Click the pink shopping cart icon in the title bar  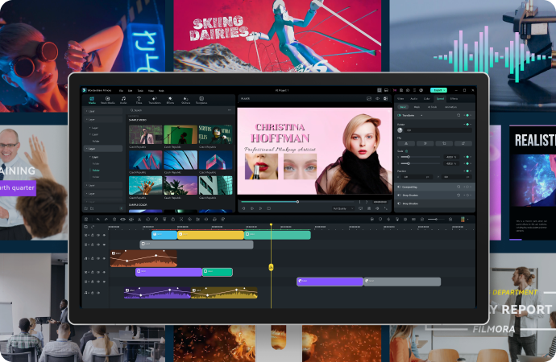tap(394, 90)
